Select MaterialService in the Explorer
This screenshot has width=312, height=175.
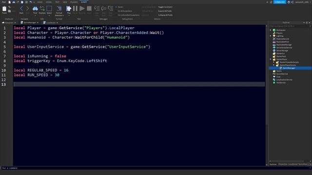(282, 39)
